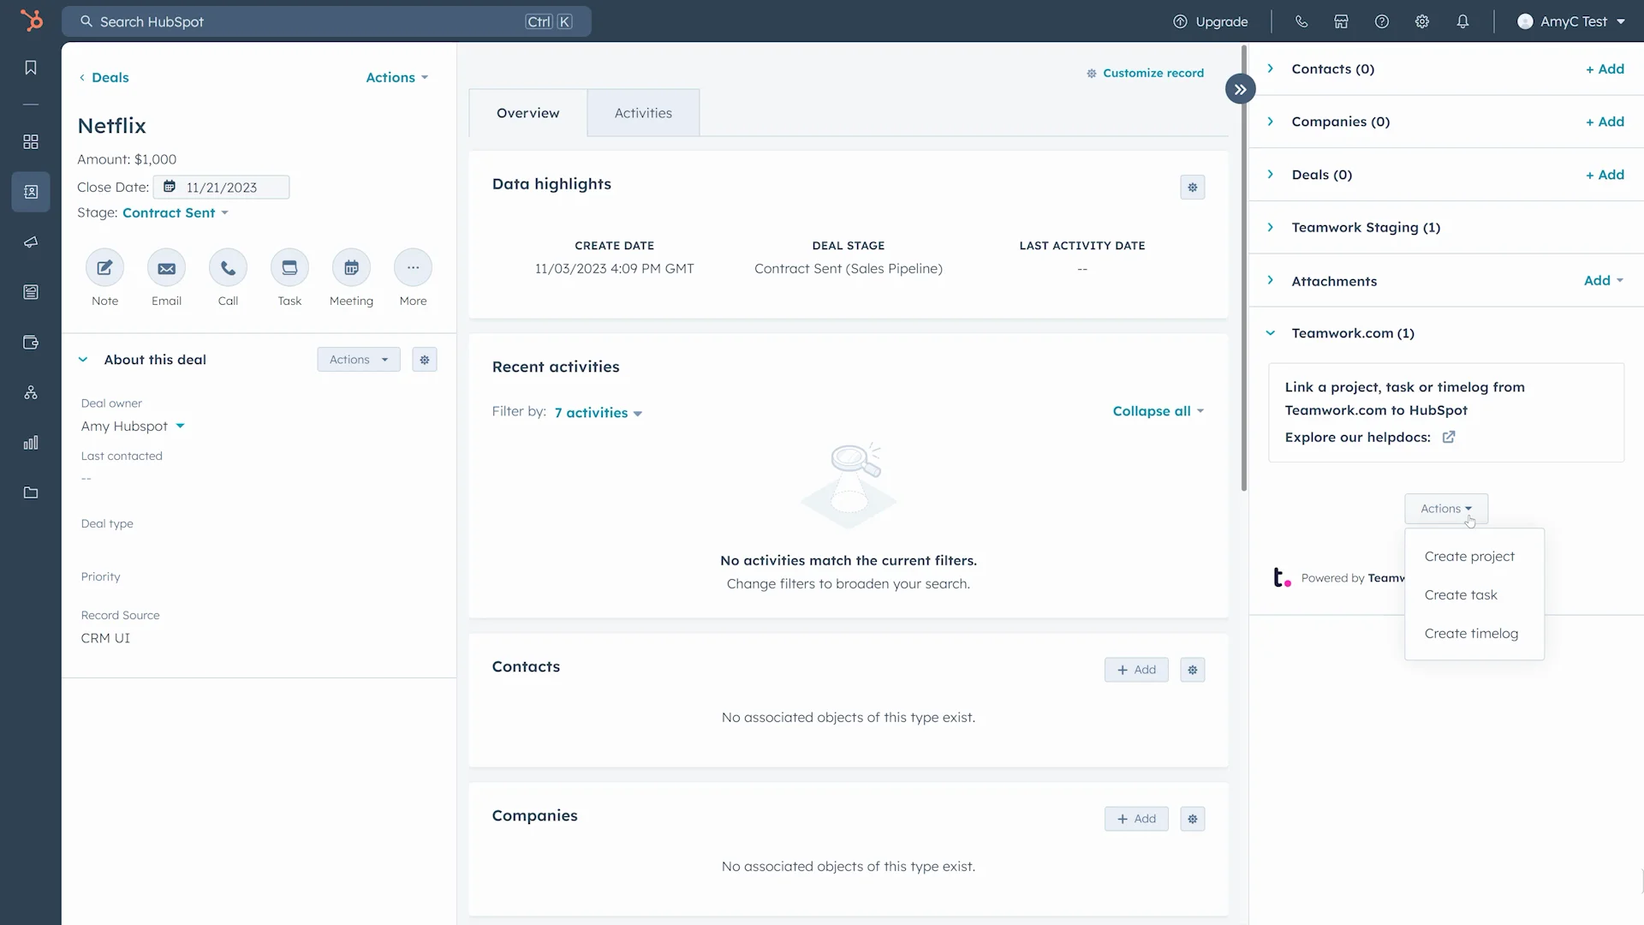The image size is (1644, 925).
Task: Select Create project from Actions menu
Action: pos(1470,556)
